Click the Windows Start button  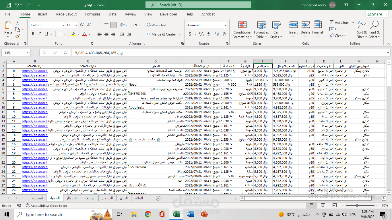(x=7, y=214)
